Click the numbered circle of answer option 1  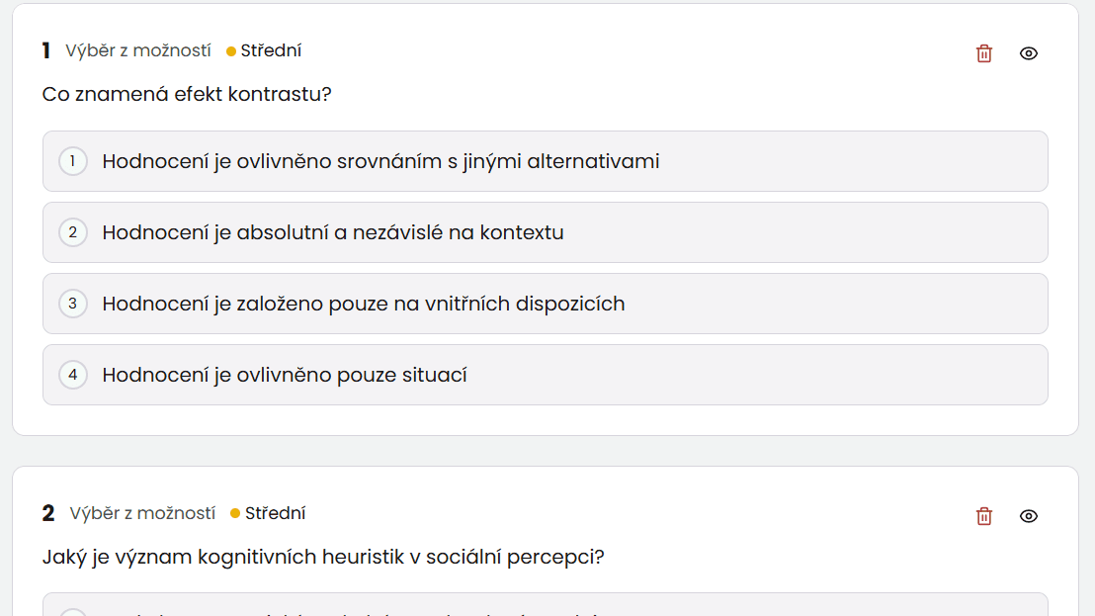pos(73,161)
